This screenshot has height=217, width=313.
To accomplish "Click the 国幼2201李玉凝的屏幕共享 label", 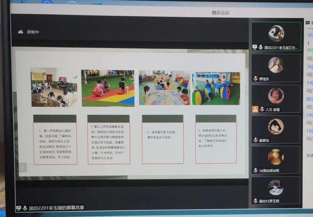I will (x=56, y=208).
